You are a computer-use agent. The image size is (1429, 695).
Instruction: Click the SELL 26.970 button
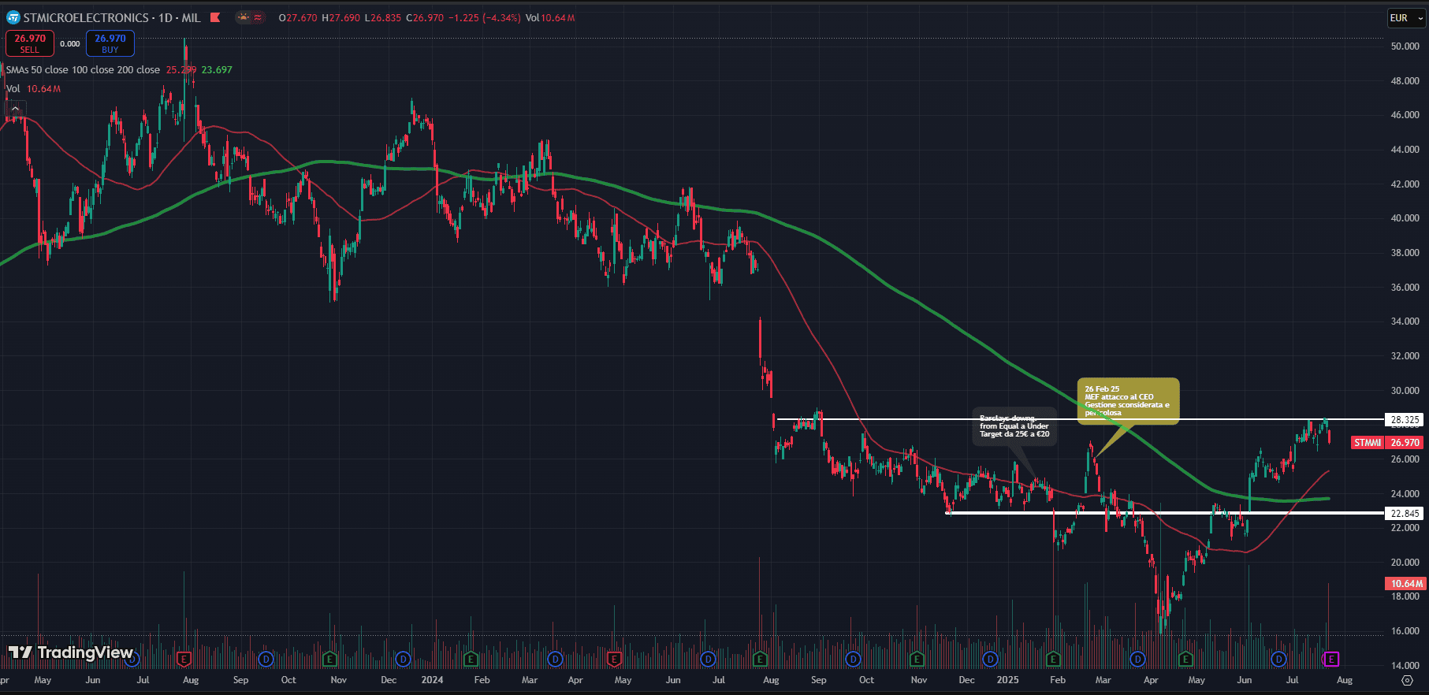[30, 43]
